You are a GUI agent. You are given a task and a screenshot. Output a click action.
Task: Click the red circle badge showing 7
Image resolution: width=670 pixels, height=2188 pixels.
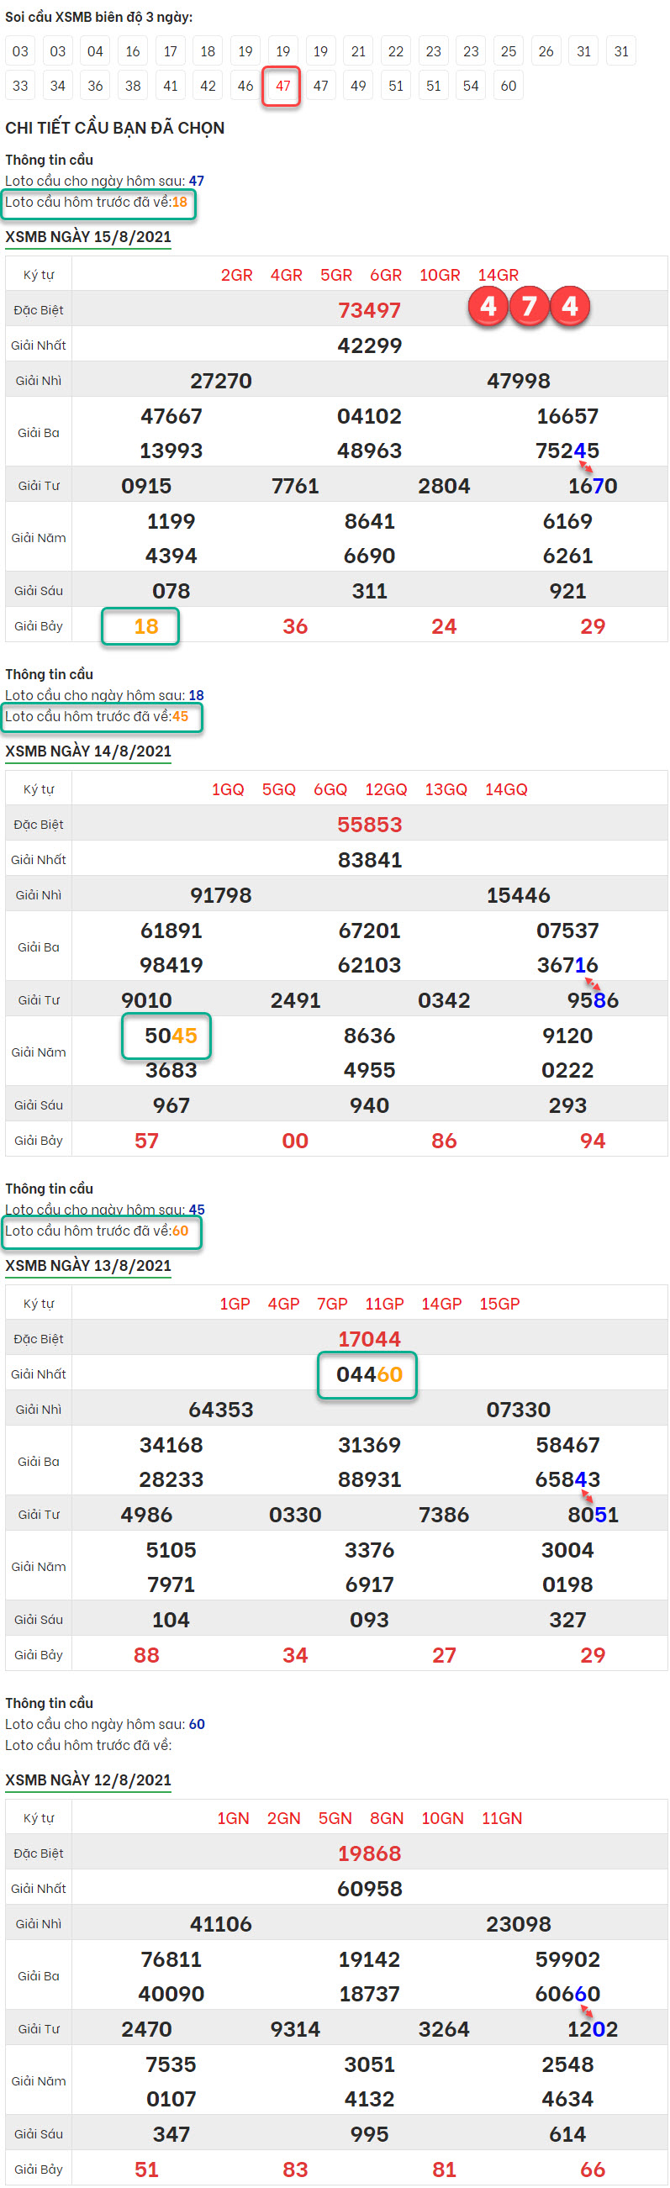[528, 307]
